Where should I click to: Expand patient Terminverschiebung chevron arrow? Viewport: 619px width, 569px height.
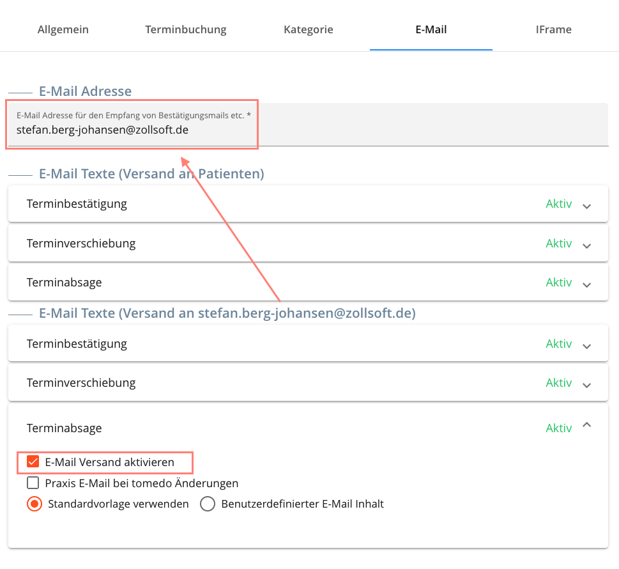pyautogui.click(x=586, y=246)
